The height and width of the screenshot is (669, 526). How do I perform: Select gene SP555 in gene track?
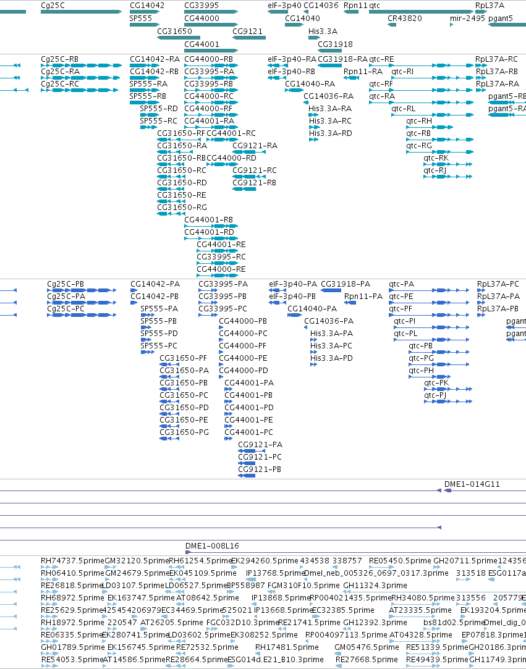coord(141,19)
